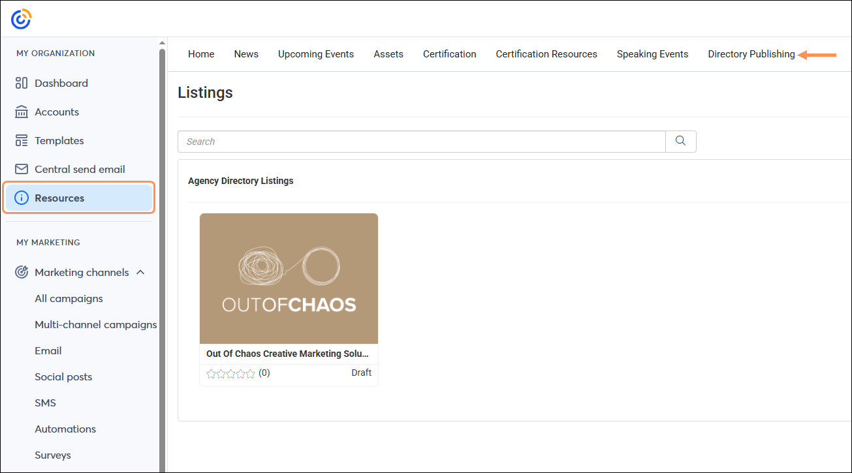Open the Directory Publishing tab
Image resolution: width=852 pixels, height=473 pixels.
point(751,54)
